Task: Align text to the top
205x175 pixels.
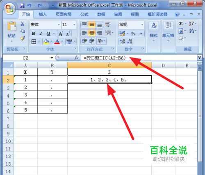Action: (x=84, y=25)
